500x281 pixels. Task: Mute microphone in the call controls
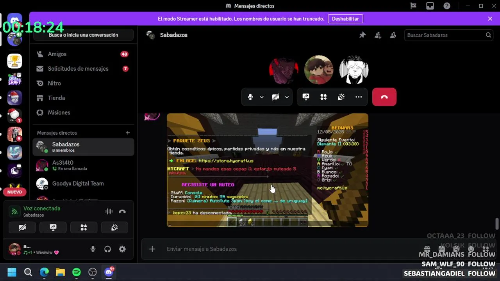click(250, 97)
